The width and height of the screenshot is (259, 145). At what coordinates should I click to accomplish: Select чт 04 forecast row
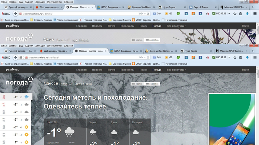click(x=15, y=135)
